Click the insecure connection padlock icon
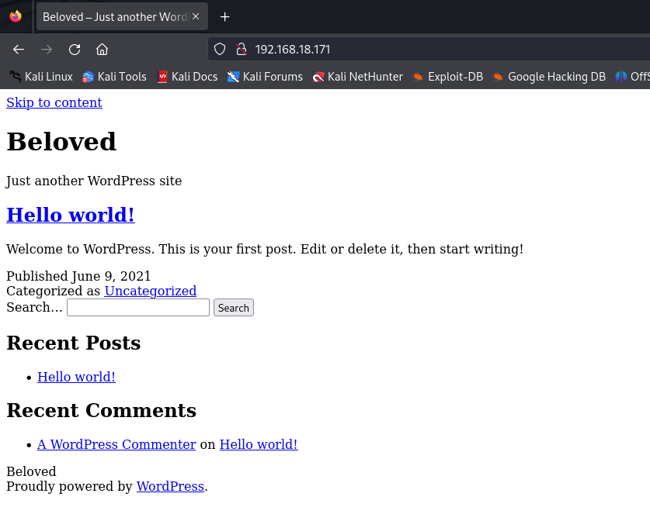Image resolution: width=650 pixels, height=521 pixels. point(241,50)
